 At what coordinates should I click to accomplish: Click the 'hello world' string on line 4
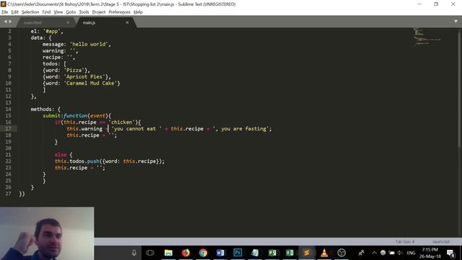point(89,44)
